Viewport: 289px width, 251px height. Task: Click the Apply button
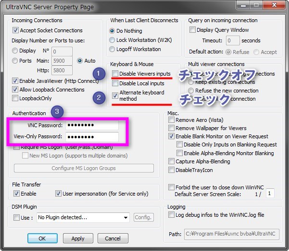(x=78, y=238)
